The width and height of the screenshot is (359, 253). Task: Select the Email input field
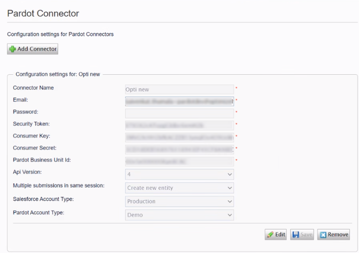[x=180, y=101]
